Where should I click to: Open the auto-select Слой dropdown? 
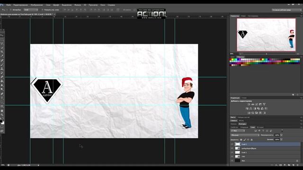[x=31, y=9]
